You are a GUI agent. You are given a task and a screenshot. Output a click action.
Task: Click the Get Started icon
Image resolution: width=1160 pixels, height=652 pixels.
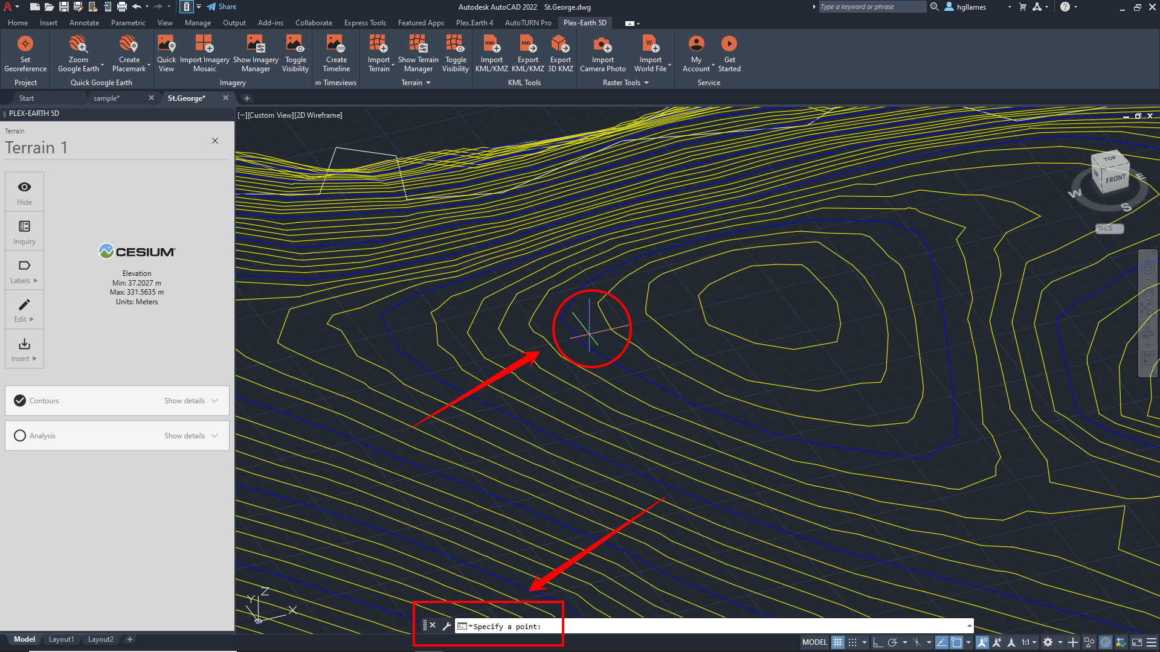click(x=729, y=43)
